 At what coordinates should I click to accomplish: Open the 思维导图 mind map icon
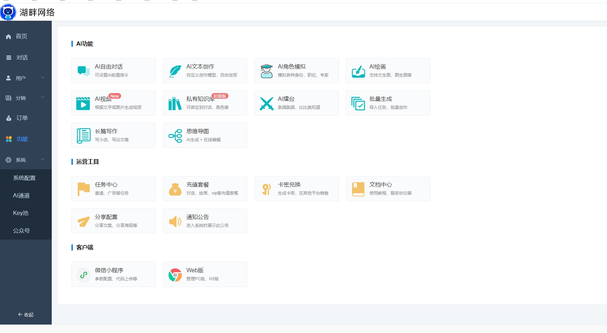pos(175,136)
